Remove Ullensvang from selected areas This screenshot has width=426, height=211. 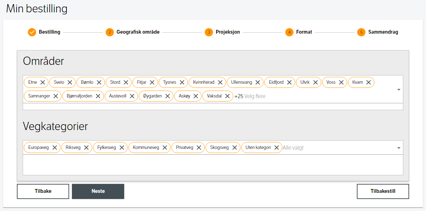(257, 82)
